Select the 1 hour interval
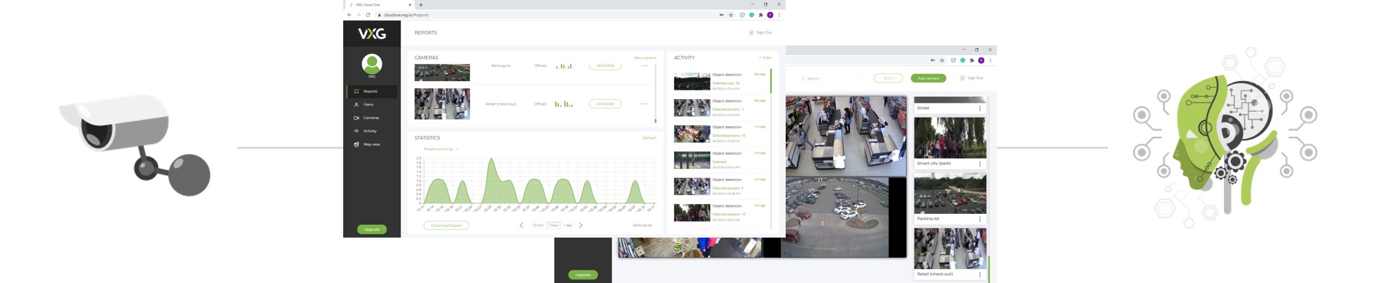The width and height of the screenshot is (1398, 283). 554,226
